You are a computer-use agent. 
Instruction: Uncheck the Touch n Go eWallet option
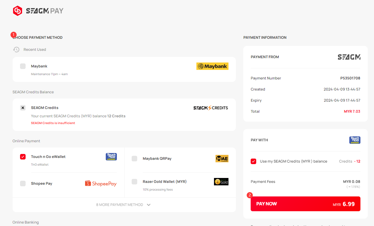[23, 157]
